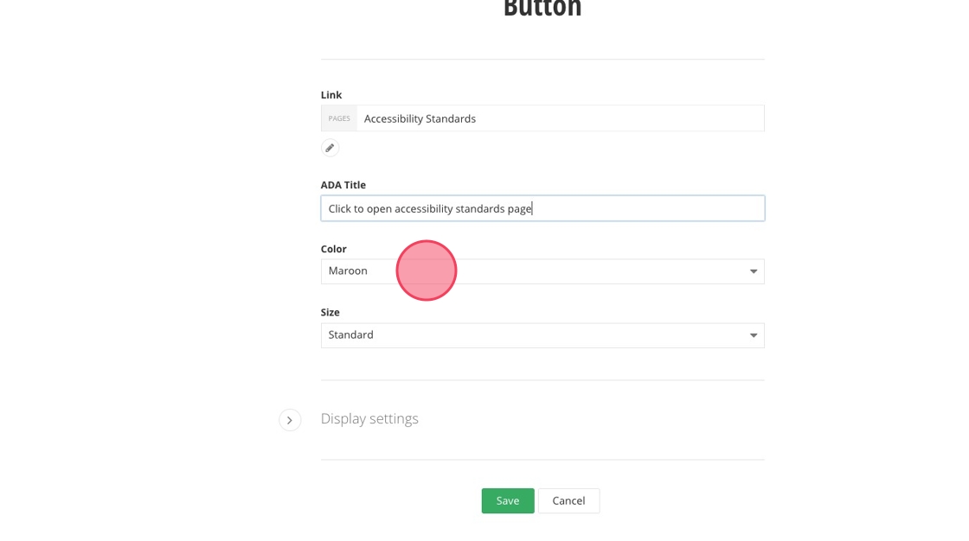The height and width of the screenshot is (541, 969).
Task: Click the Display settings section title
Action: [x=369, y=419]
